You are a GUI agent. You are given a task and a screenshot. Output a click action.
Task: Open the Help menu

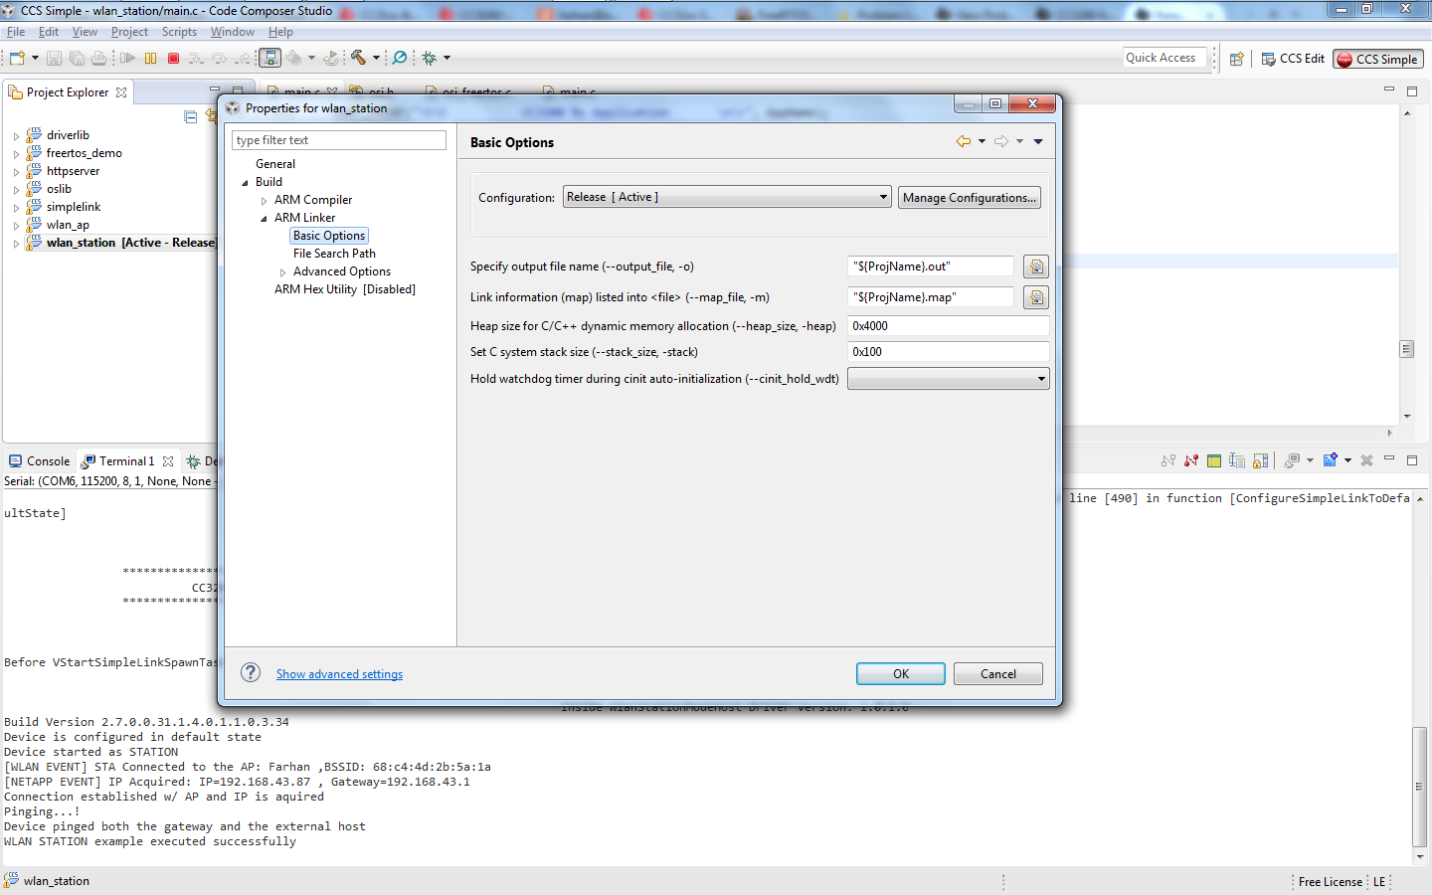280,32
